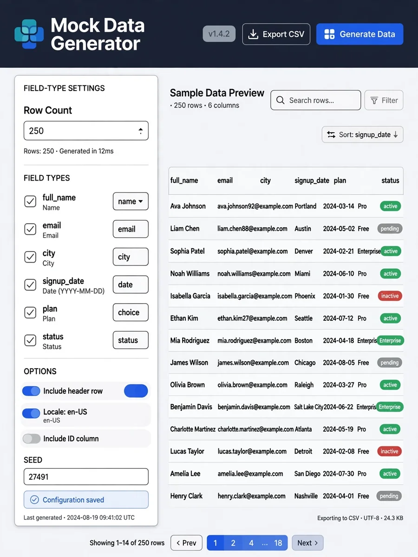418x557 pixels.
Task: Click the Search rows input field
Action: (x=315, y=100)
